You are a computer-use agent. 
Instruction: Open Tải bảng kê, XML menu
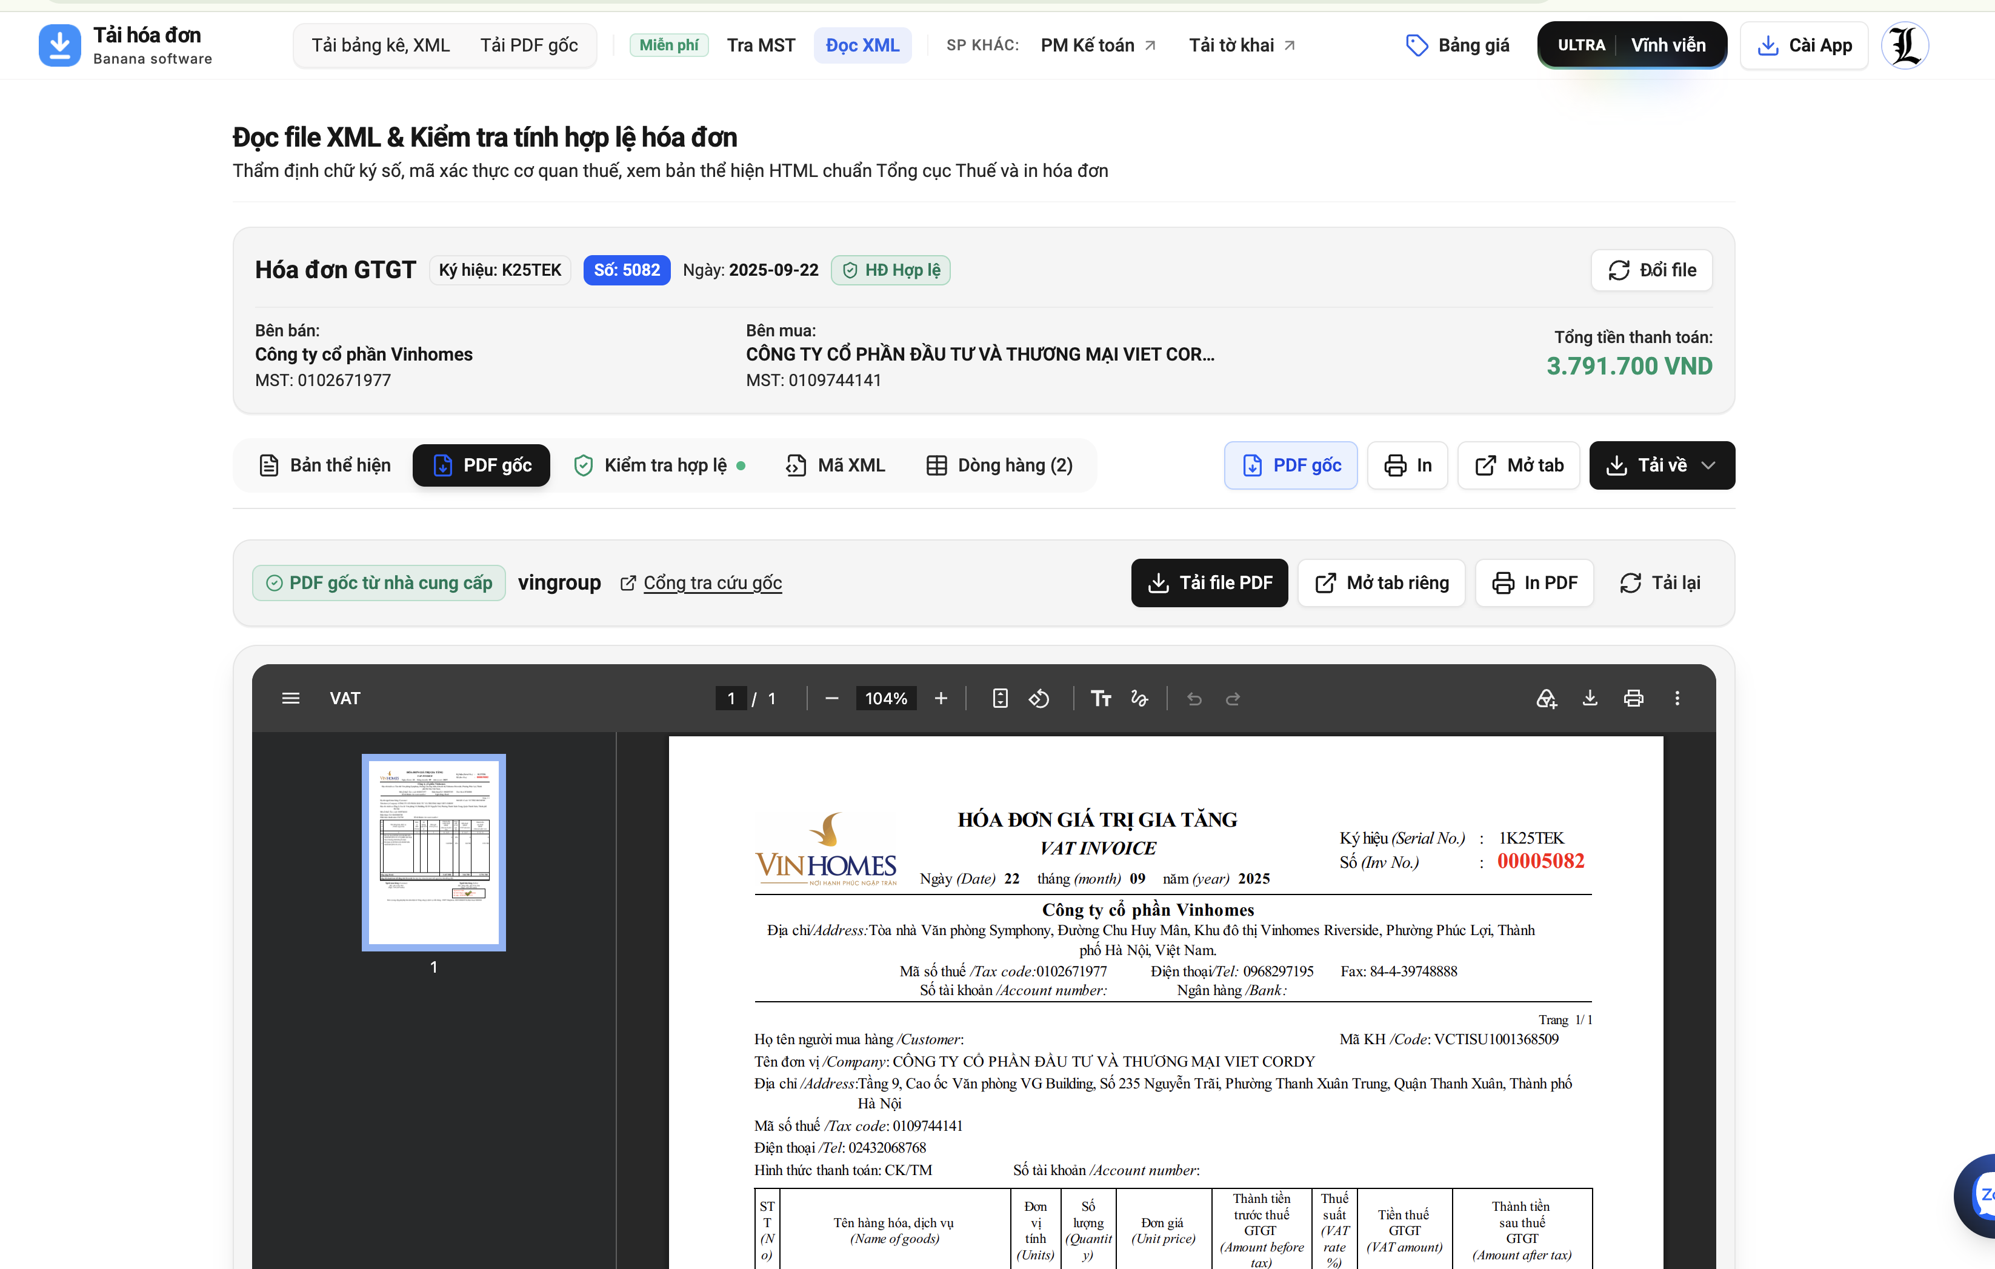click(x=381, y=45)
